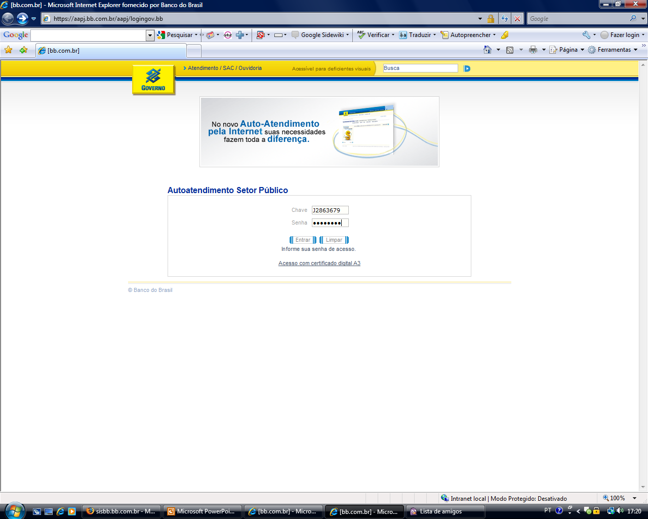Click the popup blocker icon on Google toolbar
648x519 pixels.
[261, 35]
